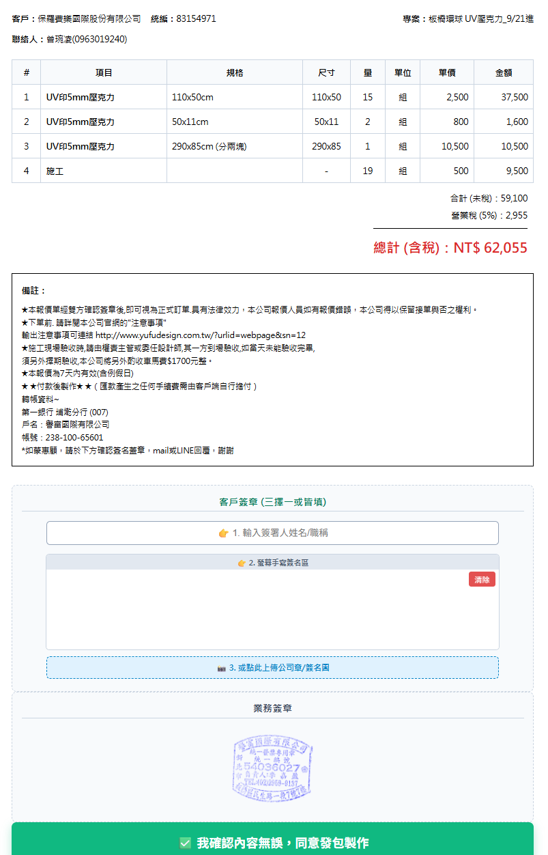Click the signer name input field
Viewport: 548px width, 855px height.
pos(272,533)
